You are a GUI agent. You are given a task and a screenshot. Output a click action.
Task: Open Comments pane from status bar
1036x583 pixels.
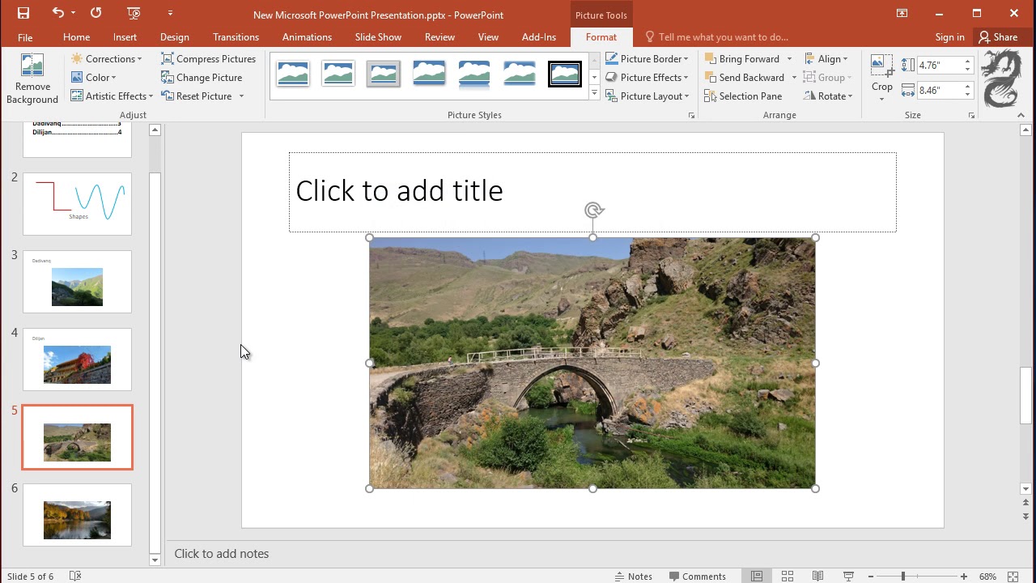(x=698, y=577)
